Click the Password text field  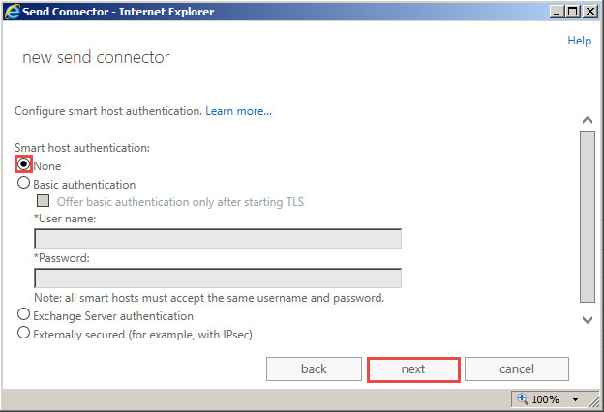tap(218, 279)
